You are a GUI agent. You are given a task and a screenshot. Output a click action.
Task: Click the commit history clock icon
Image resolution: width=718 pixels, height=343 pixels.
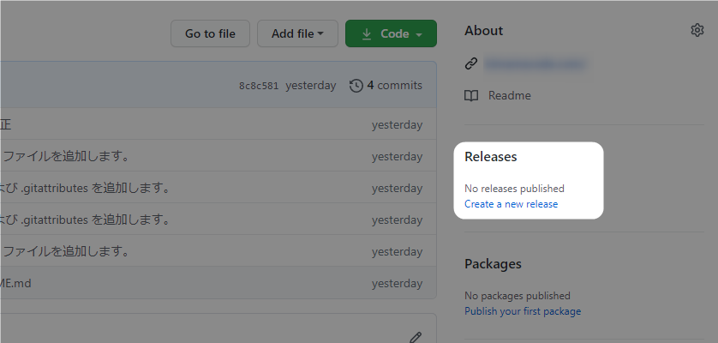[356, 86]
